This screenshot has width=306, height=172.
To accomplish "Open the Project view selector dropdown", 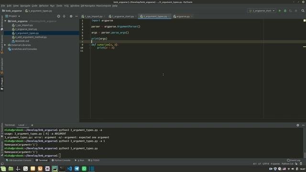I will tap(13, 16).
